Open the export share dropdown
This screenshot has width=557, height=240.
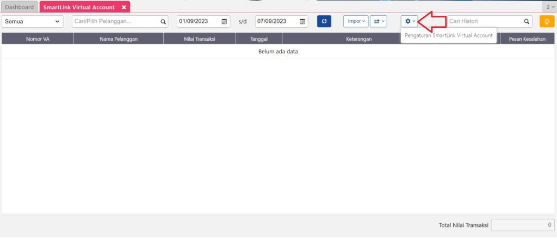click(x=379, y=21)
